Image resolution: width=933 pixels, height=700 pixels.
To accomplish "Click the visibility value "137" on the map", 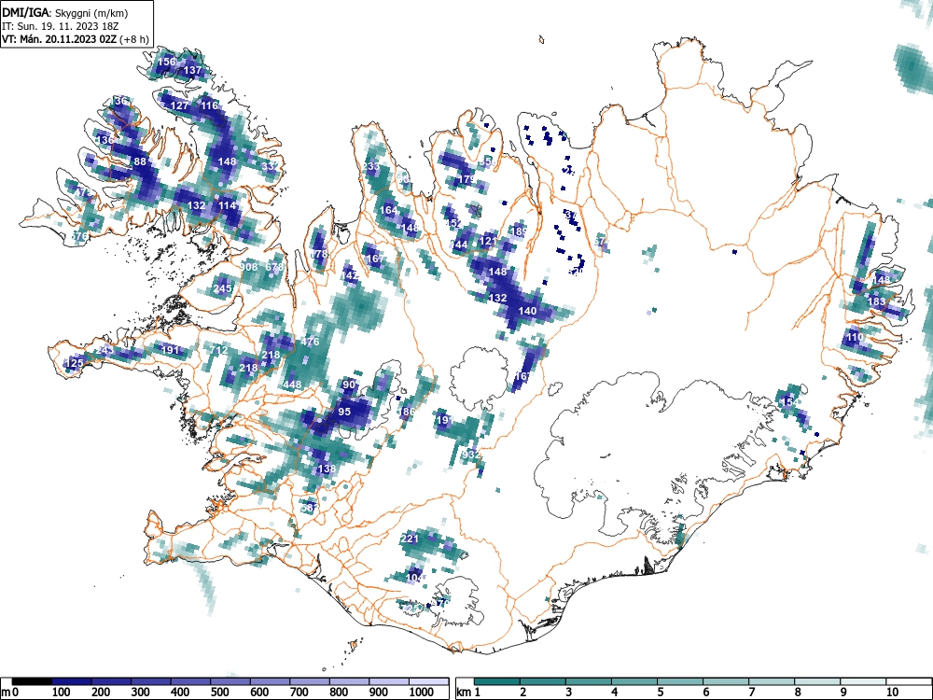I will coord(192,70).
